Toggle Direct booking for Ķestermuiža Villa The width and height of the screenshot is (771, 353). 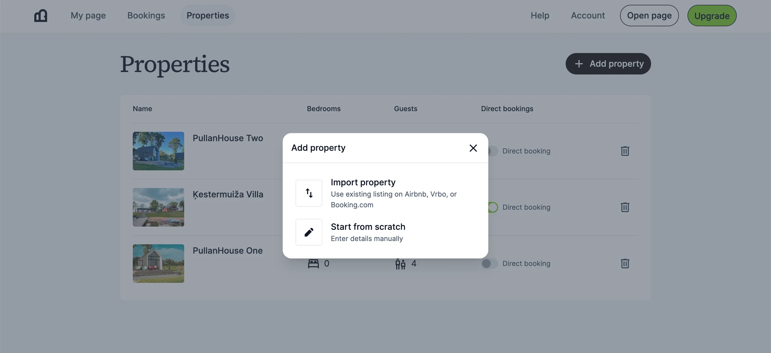493,207
